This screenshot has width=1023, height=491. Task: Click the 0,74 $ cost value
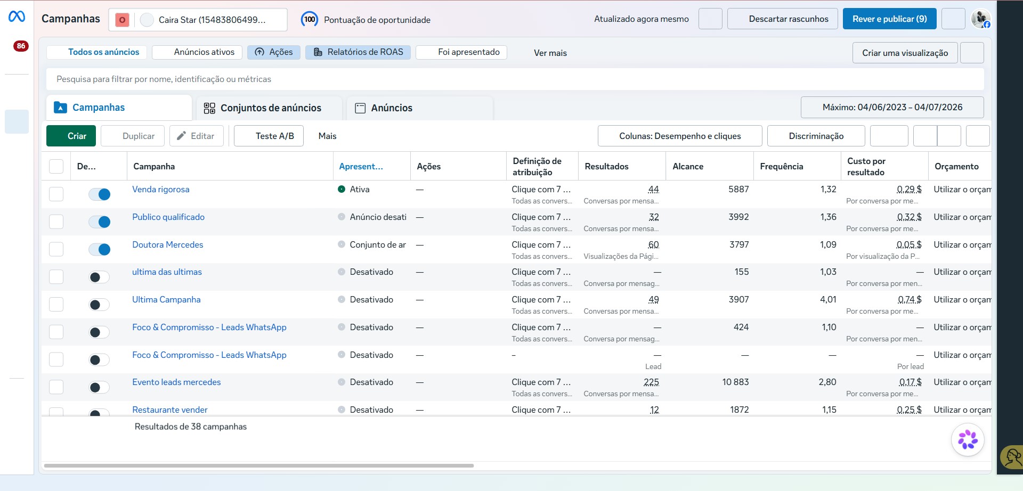point(910,299)
